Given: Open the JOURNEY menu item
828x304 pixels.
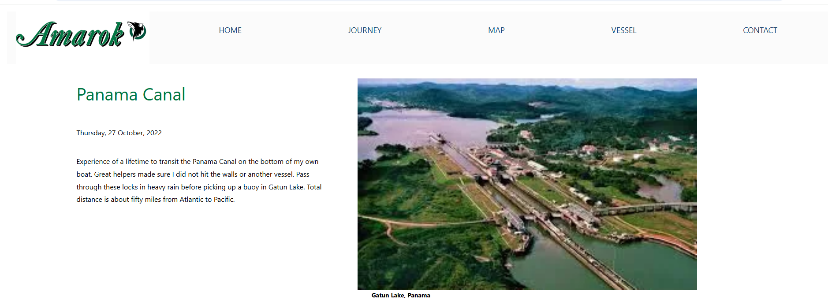Looking at the screenshot, I should click(364, 30).
